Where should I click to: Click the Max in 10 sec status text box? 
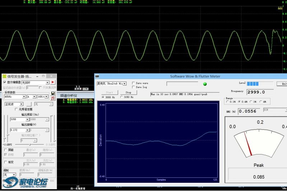185,94
